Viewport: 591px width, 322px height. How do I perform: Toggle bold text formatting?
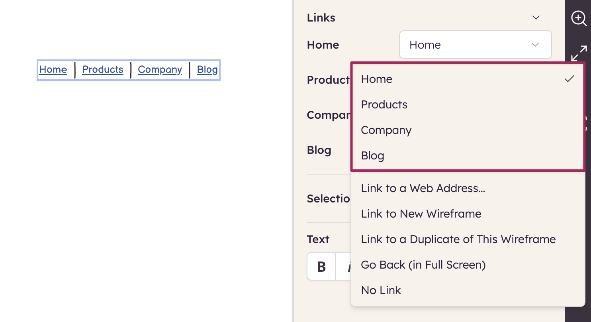point(321,266)
